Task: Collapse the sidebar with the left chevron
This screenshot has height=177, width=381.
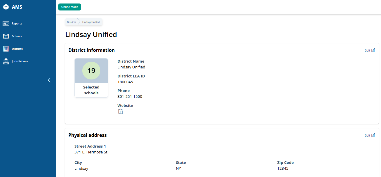Action: click(49, 80)
